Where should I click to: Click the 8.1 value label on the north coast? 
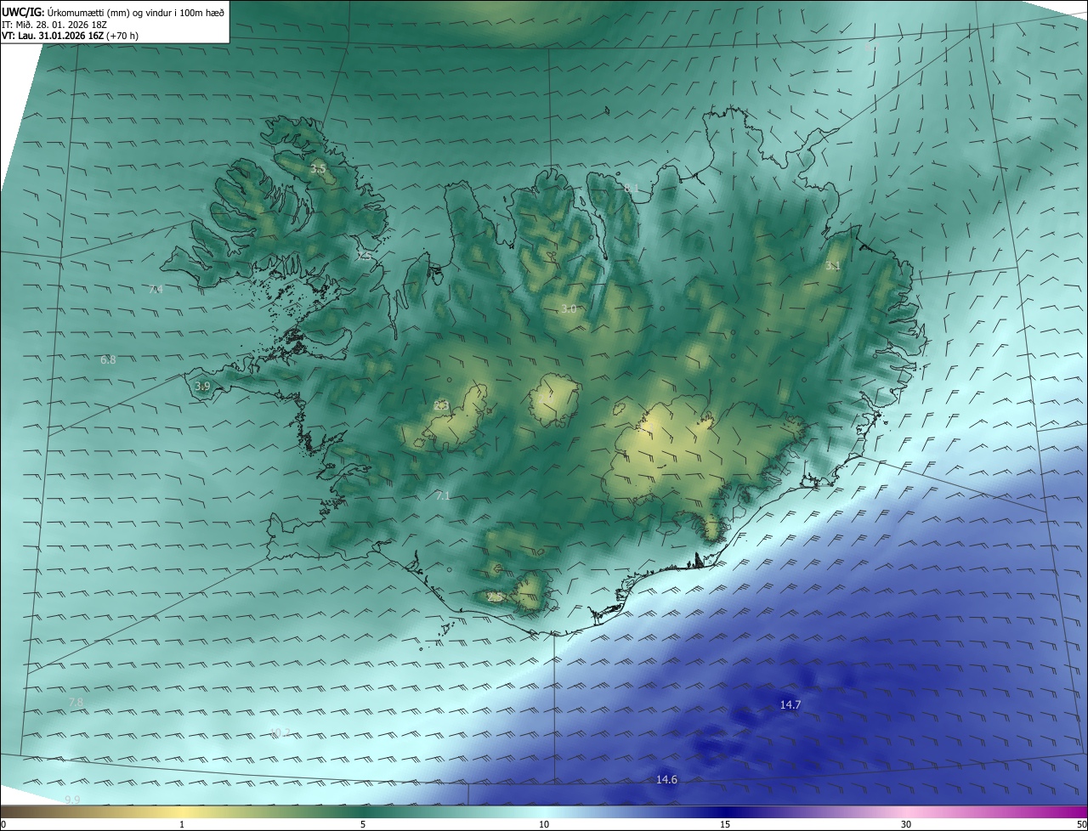(x=631, y=189)
